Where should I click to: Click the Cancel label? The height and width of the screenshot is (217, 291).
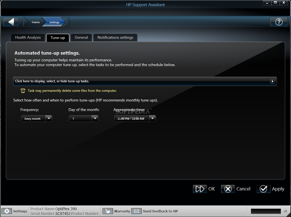[x=243, y=189]
